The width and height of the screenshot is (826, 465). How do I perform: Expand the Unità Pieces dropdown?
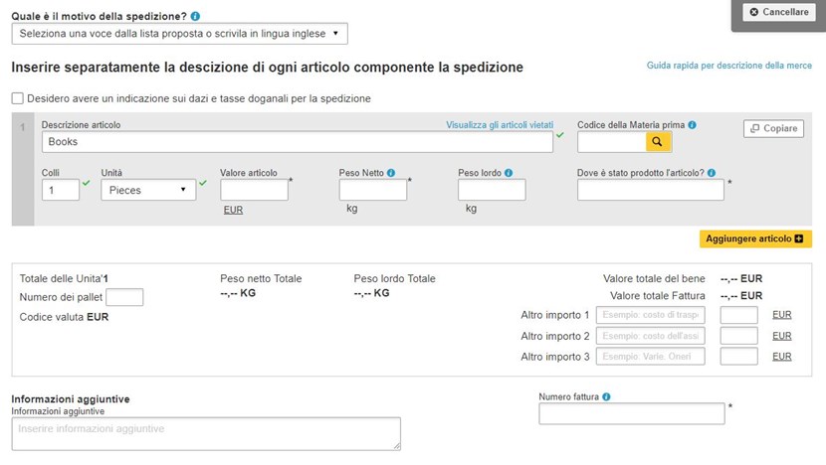coord(147,190)
